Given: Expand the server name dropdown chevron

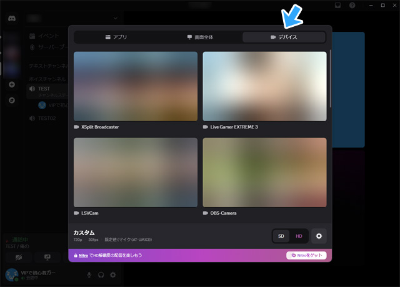Looking at the screenshot, I should (x=116, y=18).
